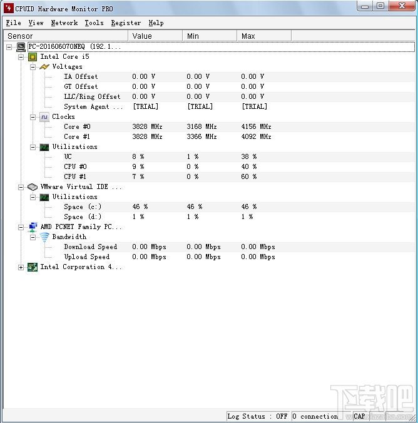The image size is (418, 423).
Task: Click the Voltages lightning bolt icon
Action: point(44,66)
